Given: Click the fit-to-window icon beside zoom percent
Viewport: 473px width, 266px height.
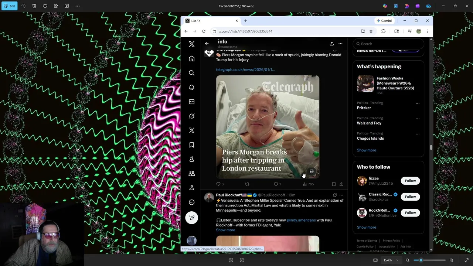Looking at the screenshot, I should [375, 260].
